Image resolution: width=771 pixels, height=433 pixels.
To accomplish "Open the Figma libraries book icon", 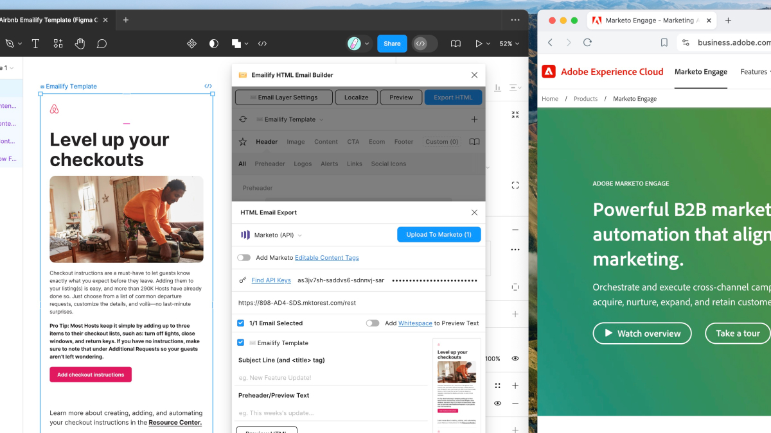I will pos(456,44).
